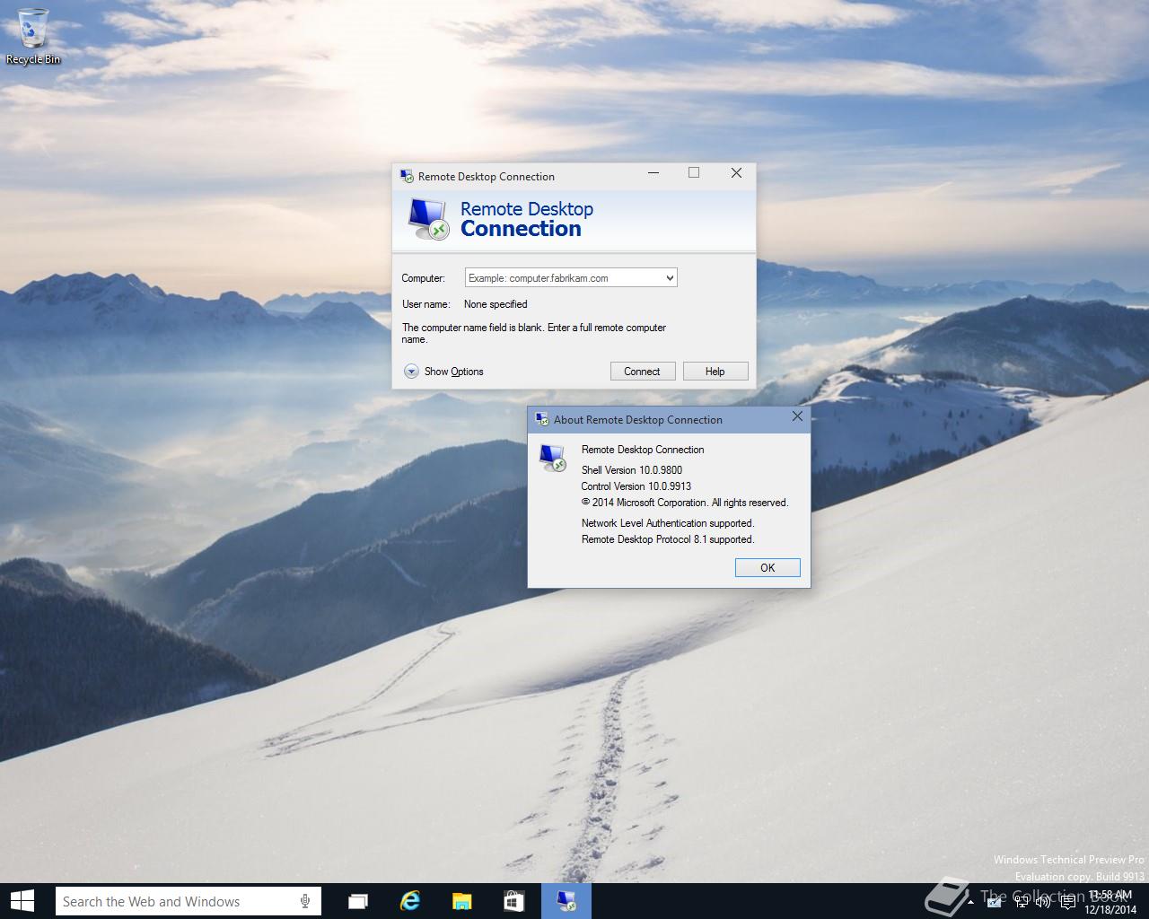Click the Microsoft Corporation copyright text
Viewport: 1149px width, 919px height.
click(685, 503)
